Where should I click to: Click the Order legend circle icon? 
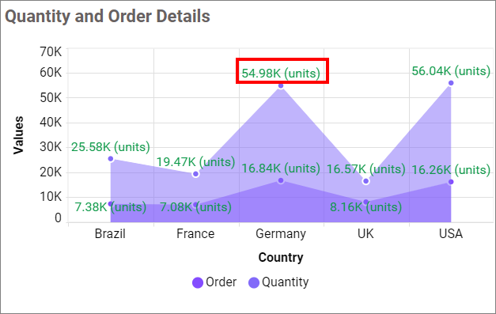coord(198,282)
